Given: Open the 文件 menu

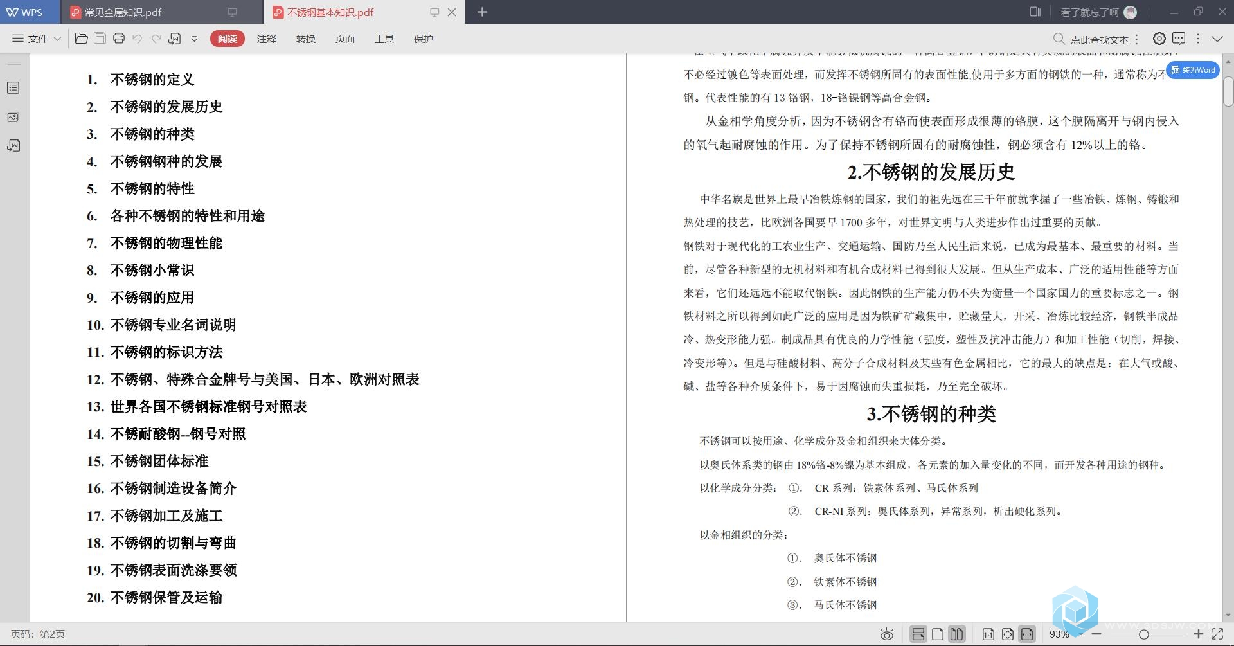Looking at the screenshot, I should (30, 39).
